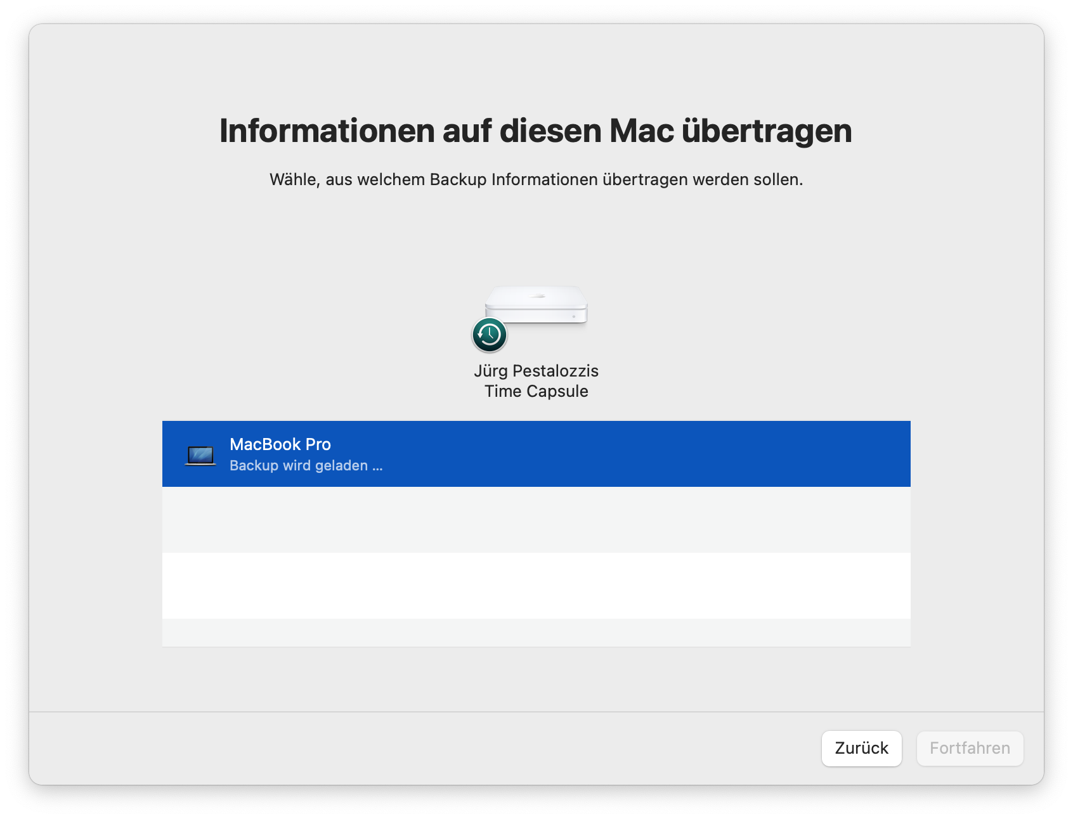The image size is (1073, 819).
Task: Click the heading 'Informationen auf diesen Mac übertragen'
Action: [536, 131]
